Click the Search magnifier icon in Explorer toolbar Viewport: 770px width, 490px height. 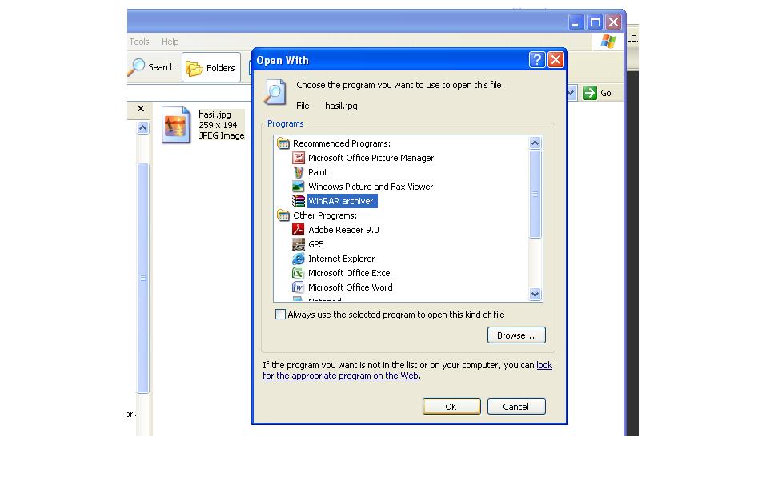[137, 67]
